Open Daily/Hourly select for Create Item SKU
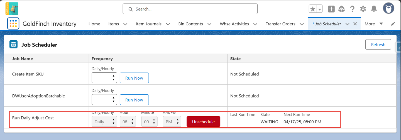The image size is (401, 140). tap(104, 78)
